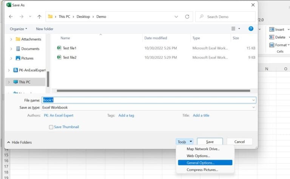
Task: Select column N header in Excel
Action: (267, 69)
